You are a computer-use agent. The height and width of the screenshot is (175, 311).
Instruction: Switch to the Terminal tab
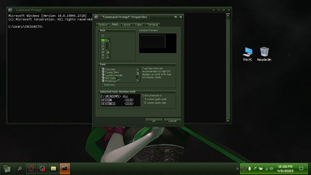pos(153,25)
